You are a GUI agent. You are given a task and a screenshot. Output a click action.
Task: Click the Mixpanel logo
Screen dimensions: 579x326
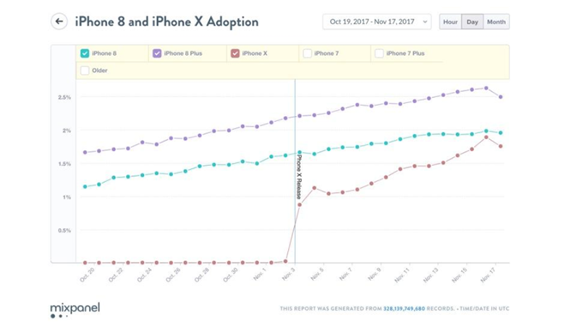point(75,309)
